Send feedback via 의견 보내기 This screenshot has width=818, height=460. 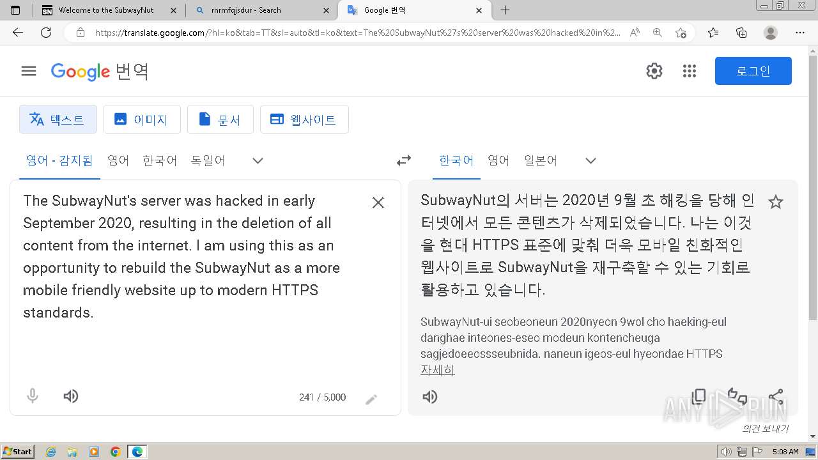[765, 429]
